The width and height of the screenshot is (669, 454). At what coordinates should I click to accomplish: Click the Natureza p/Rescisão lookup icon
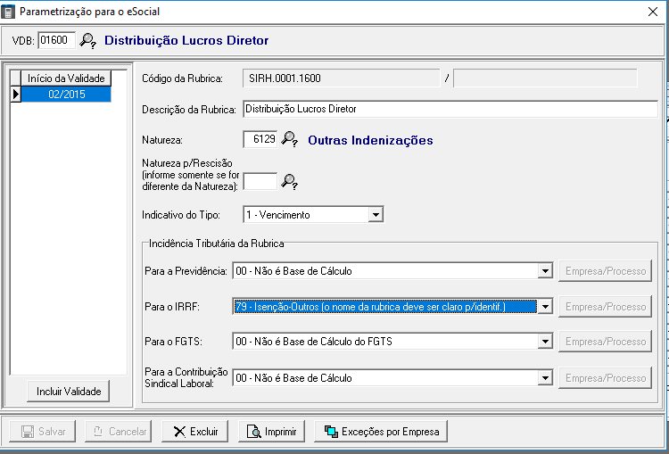[x=289, y=182]
